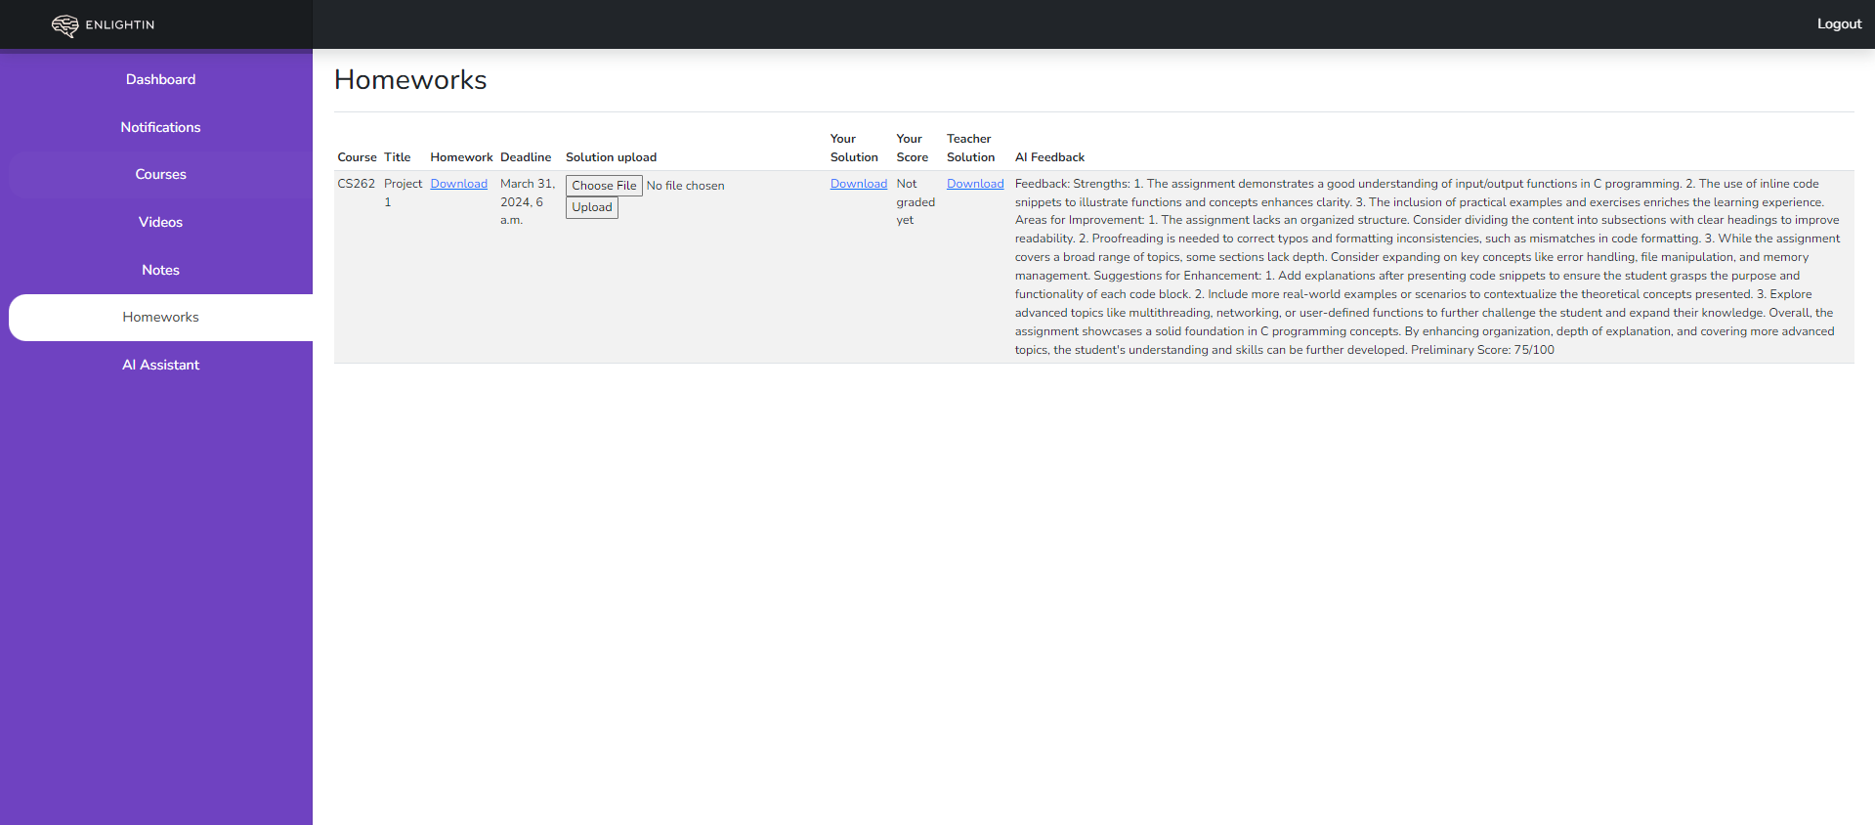This screenshot has width=1875, height=825.
Task: Click the 'No file chosen' text
Action: click(685, 186)
